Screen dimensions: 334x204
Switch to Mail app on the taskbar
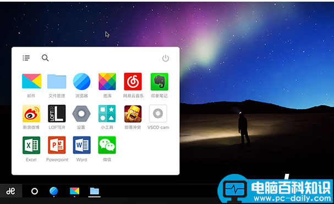tap(74, 191)
